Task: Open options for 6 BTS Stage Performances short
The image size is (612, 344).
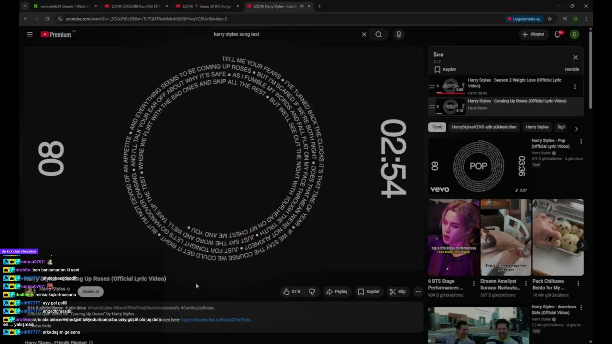Action: coord(474,283)
